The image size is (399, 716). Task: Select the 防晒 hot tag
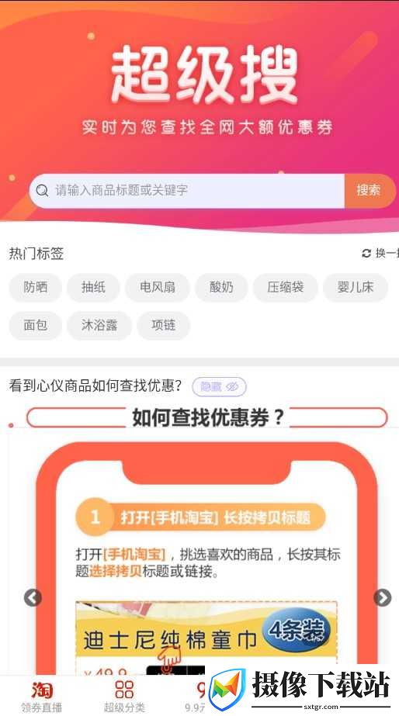(36, 287)
